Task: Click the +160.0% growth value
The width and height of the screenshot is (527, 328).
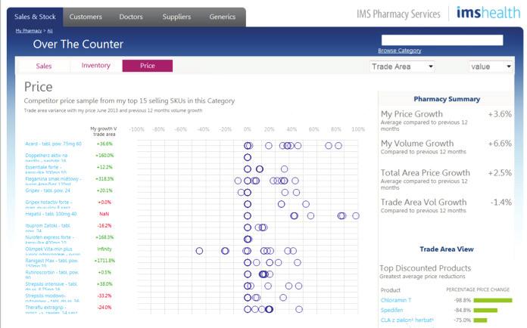Action: 104,156
